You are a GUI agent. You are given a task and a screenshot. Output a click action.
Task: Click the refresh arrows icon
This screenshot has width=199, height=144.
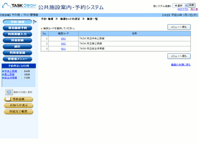9,92
